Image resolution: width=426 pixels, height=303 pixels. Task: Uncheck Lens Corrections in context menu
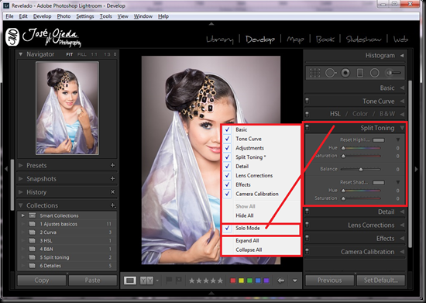click(x=261, y=176)
